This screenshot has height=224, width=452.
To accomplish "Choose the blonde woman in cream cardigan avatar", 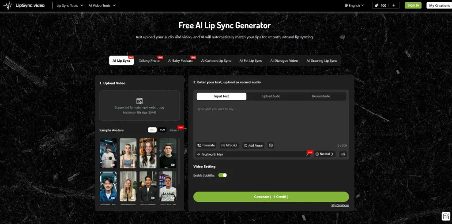I will (x=128, y=186).
